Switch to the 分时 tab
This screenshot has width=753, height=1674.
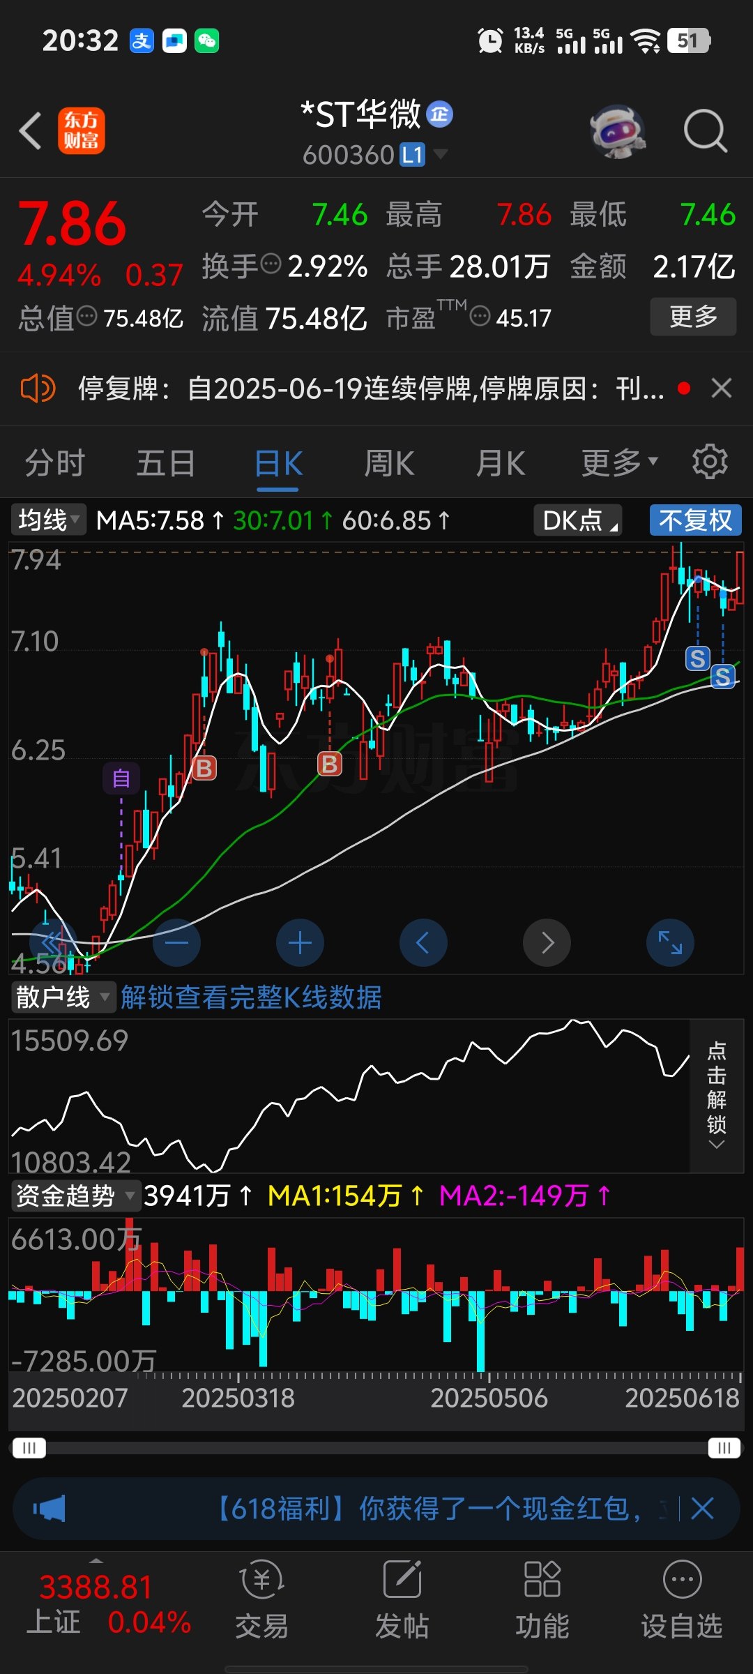tap(55, 462)
